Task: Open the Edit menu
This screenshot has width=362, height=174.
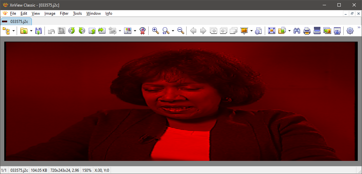Action: pyautogui.click(x=24, y=13)
